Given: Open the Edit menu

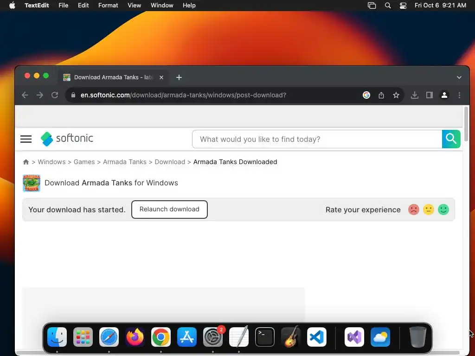Looking at the screenshot, I should 83,5.
